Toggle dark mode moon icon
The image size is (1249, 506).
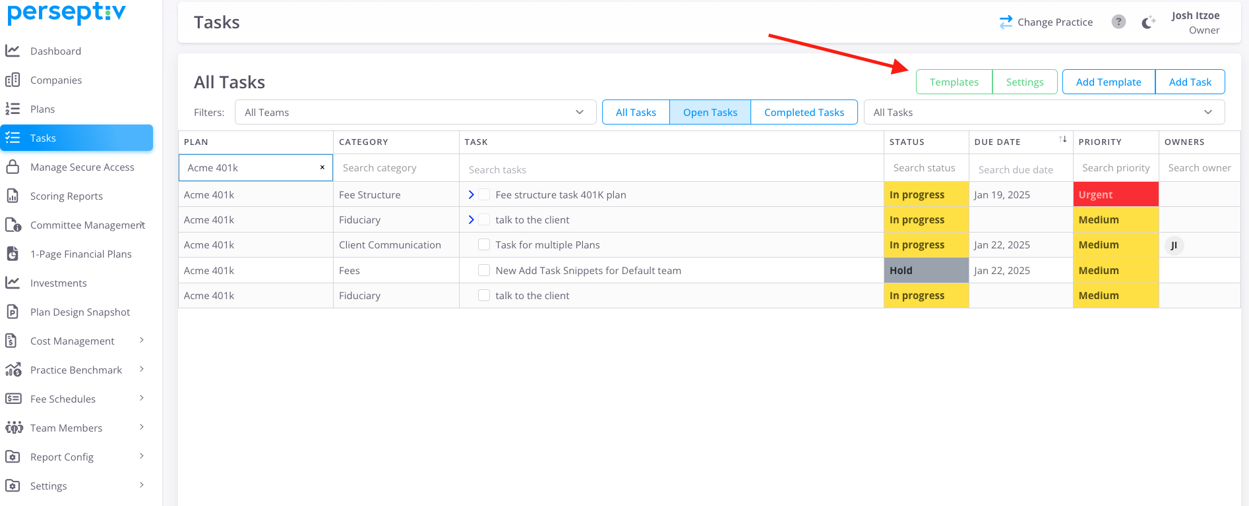click(x=1148, y=22)
